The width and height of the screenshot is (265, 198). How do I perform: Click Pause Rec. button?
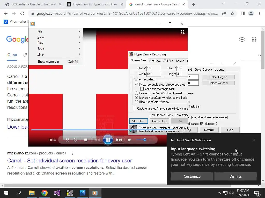tap(159, 121)
